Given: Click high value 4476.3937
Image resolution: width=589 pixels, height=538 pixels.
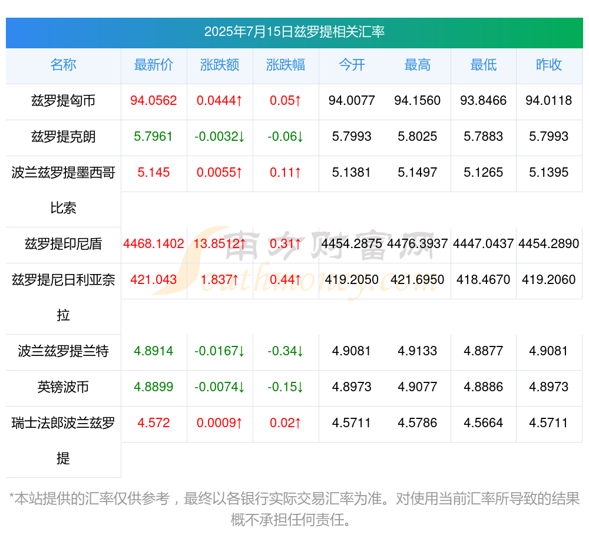Looking at the screenshot, I should (418, 243).
